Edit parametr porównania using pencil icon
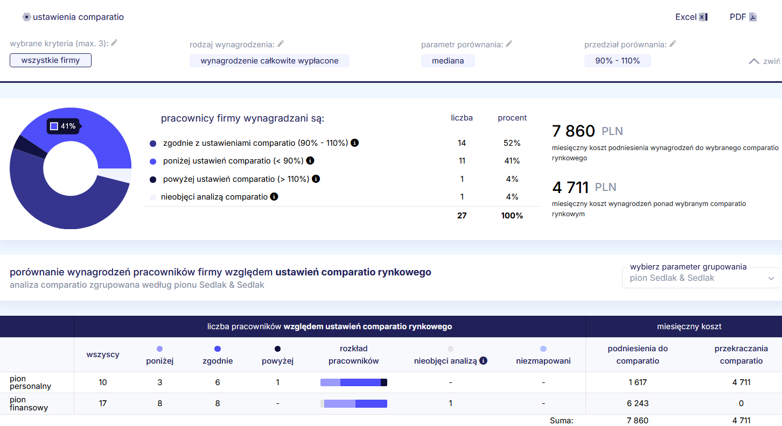The height and width of the screenshot is (426, 782). tap(509, 44)
